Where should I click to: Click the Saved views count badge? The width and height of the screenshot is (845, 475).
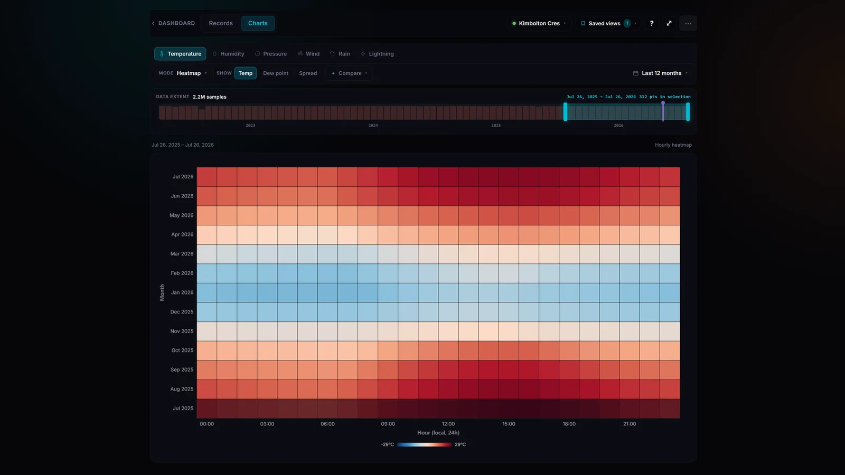coord(627,23)
